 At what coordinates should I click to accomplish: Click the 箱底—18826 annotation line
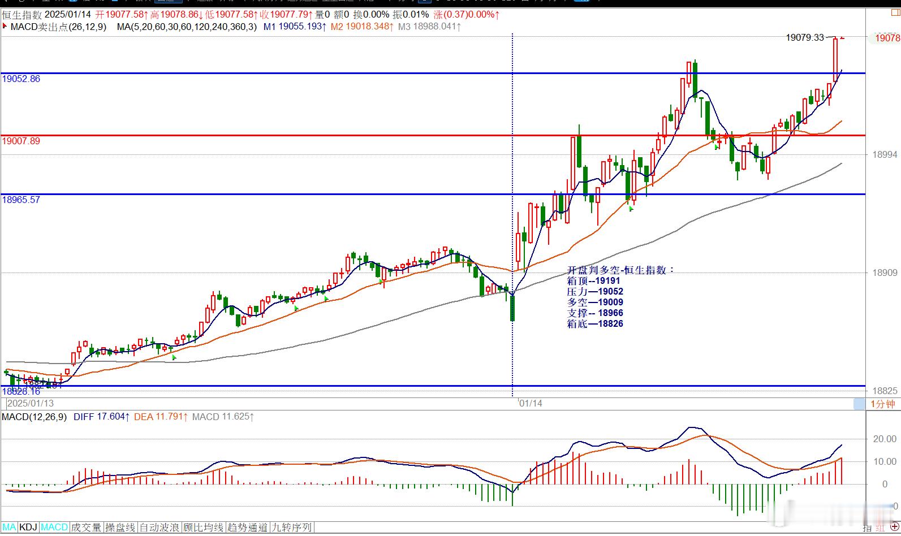[595, 324]
